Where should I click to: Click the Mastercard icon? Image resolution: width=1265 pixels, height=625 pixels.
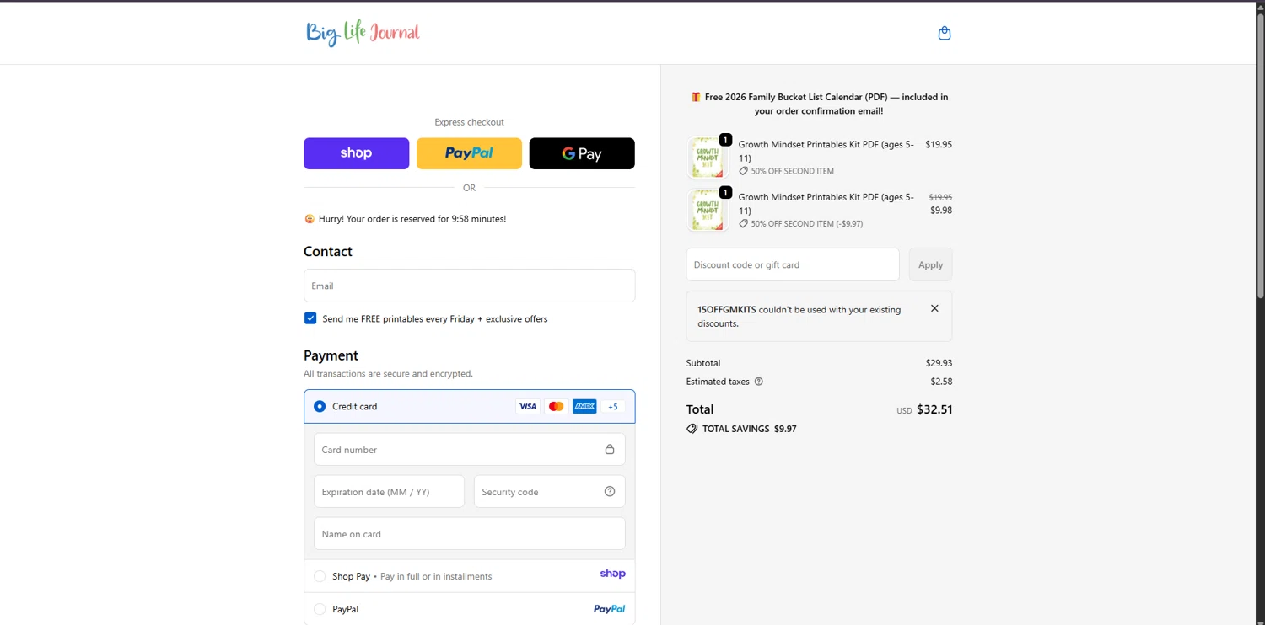pyautogui.click(x=556, y=406)
